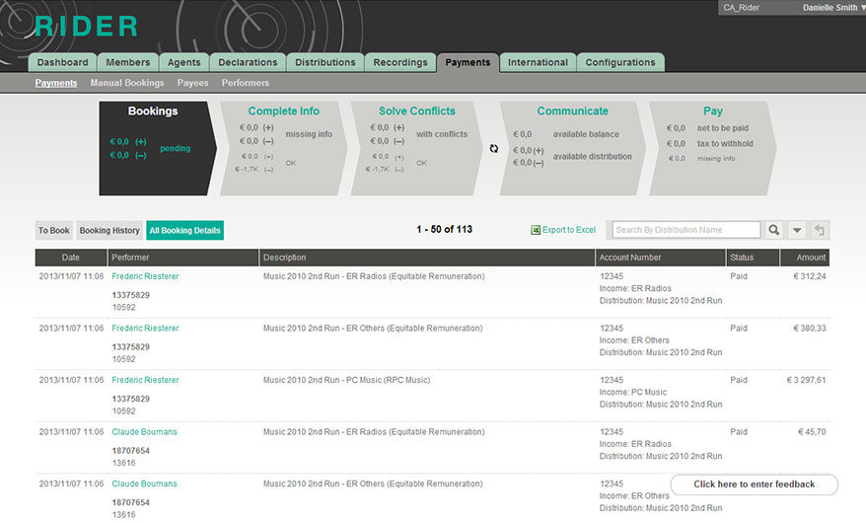Show the To Book list
Image resolution: width=866 pixels, height=523 pixels.
pos(54,230)
